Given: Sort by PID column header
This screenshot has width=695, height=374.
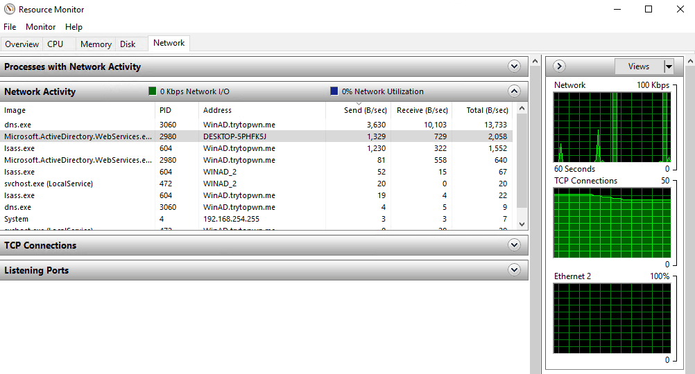Looking at the screenshot, I should pyautogui.click(x=177, y=110).
